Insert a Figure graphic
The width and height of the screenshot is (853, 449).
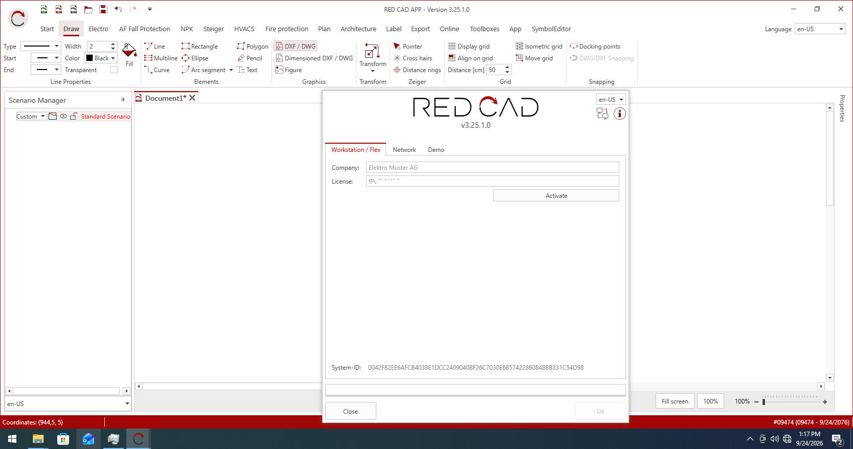(288, 70)
